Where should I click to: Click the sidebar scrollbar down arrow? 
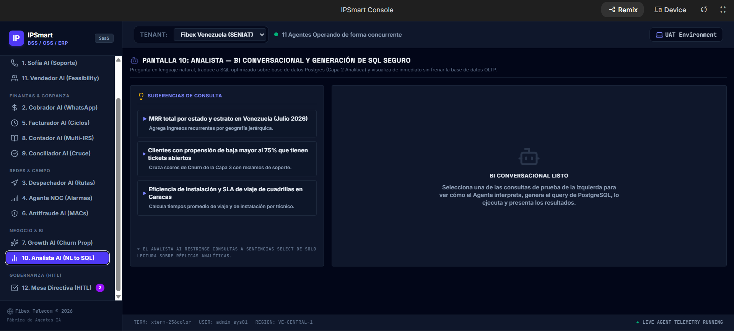click(x=119, y=297)
